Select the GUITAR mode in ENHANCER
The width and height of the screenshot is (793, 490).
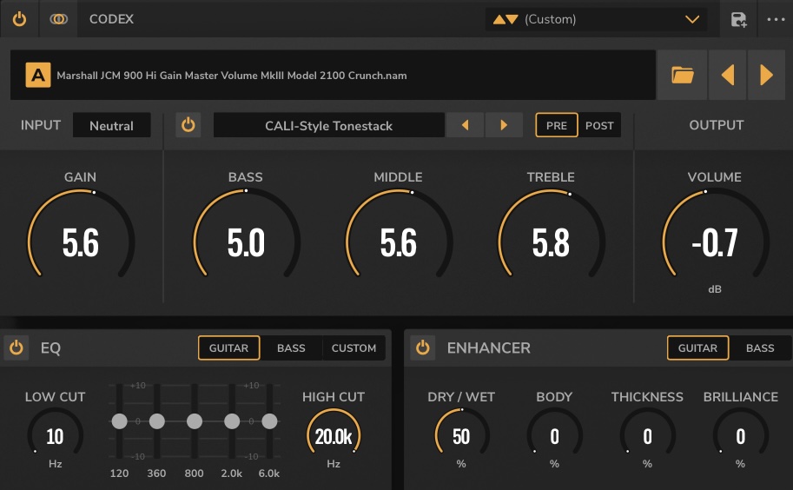tap(697, 348)
